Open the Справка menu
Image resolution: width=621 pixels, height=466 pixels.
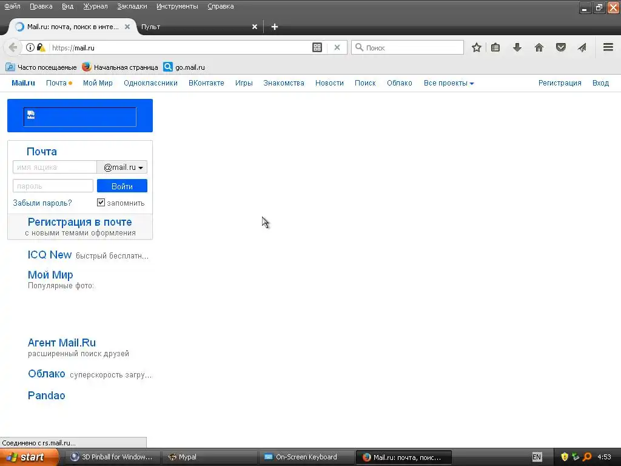(221, 6)
